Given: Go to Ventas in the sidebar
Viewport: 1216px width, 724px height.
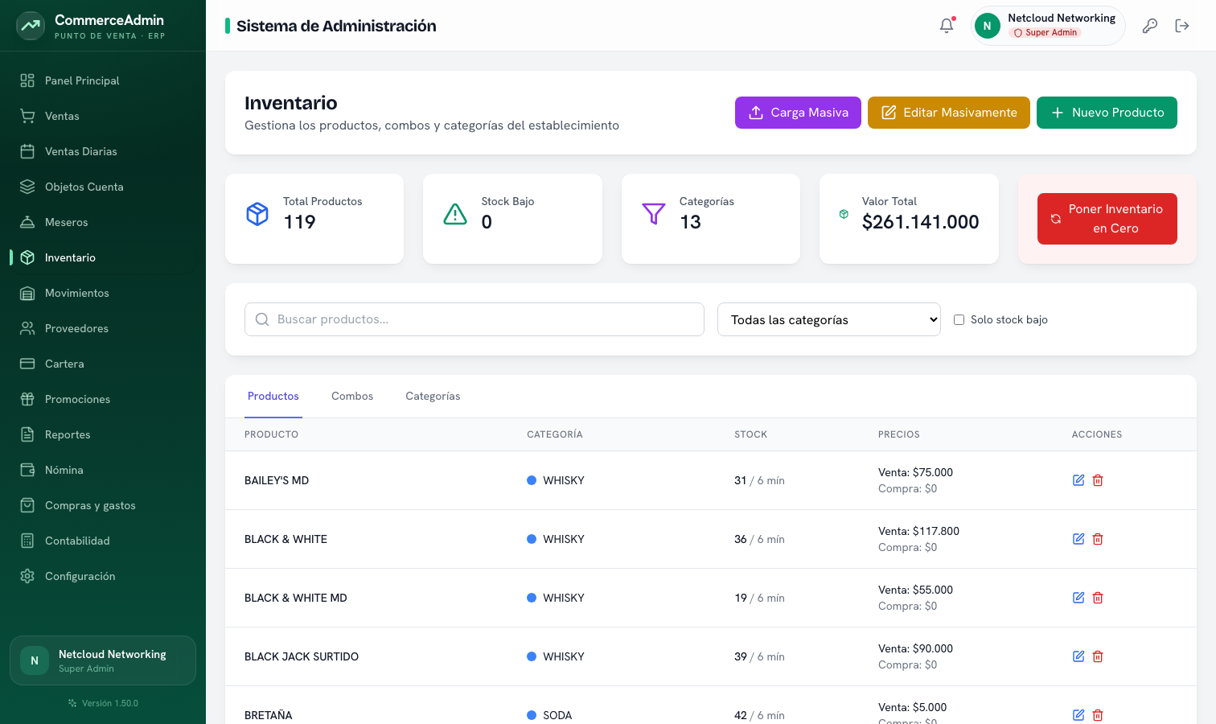Looking at the screenshot, I should [103, 116].
